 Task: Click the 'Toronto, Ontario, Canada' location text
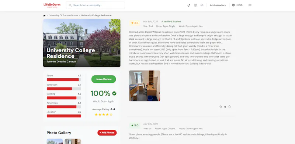(x=61, y=61)
